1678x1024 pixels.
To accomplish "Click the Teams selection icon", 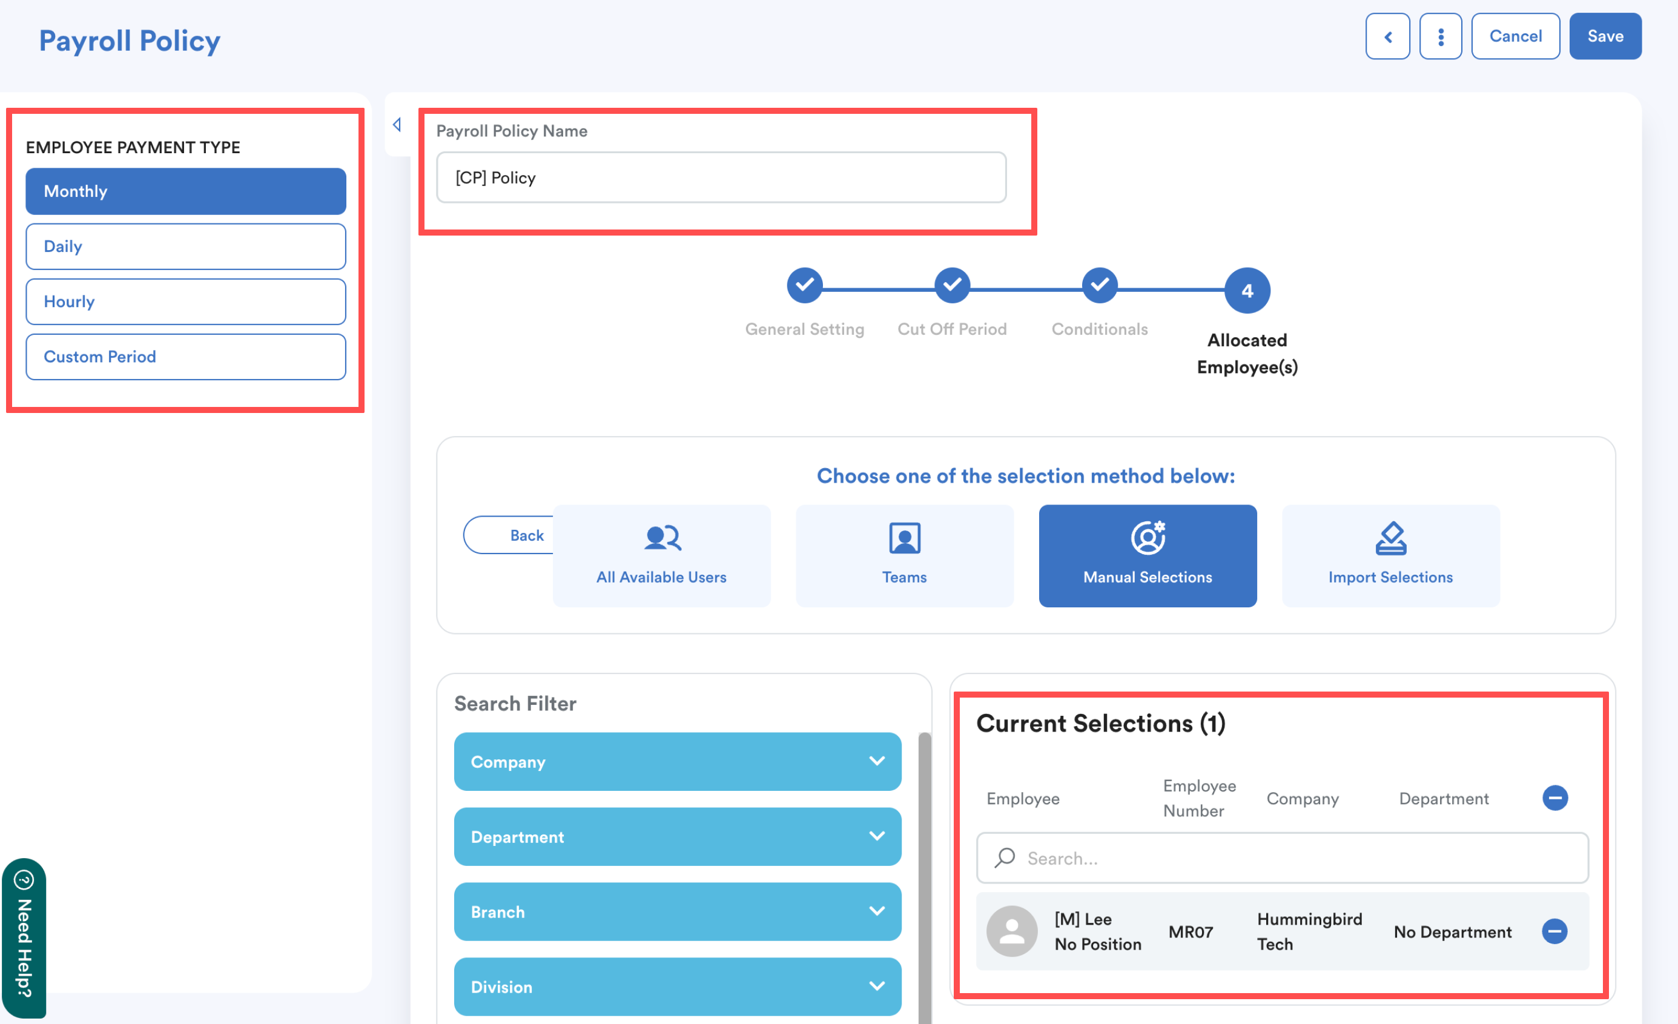I will [904, 538].
